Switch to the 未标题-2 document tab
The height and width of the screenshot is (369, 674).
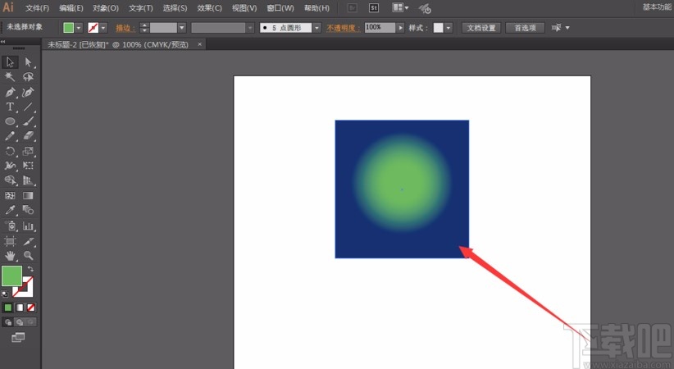coord(118,45)
